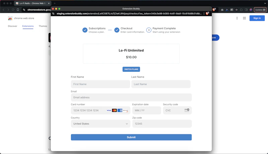Click the camera extension icon in browser toolbar
The width and height of the screenshot is (268, 154).
[x=222, y=10]
